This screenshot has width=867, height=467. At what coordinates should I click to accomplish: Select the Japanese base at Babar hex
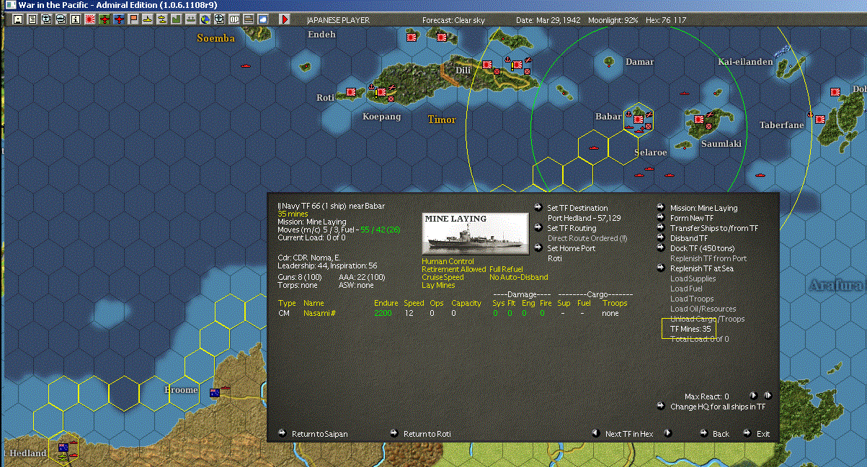tap(639, 119)
